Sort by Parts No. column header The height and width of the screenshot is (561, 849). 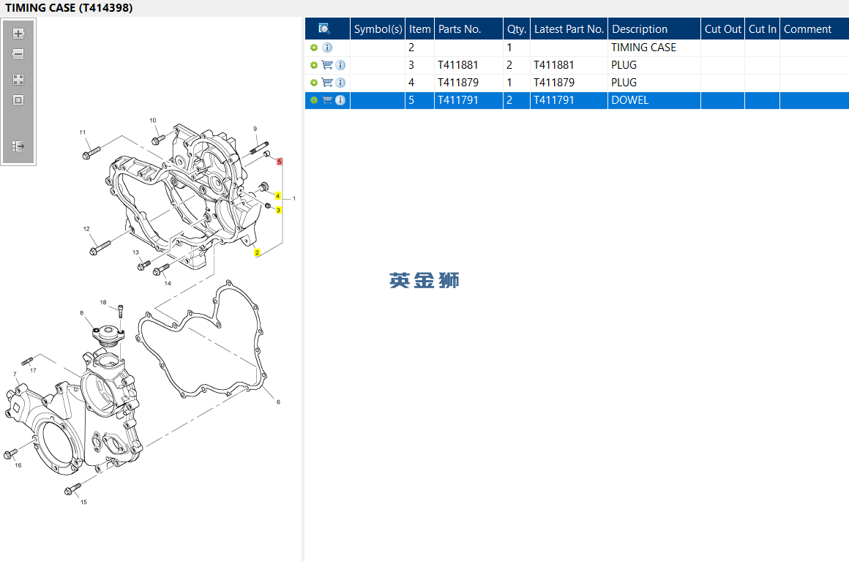tap(469, 29)
